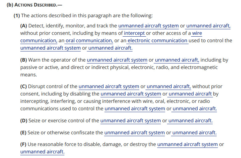Click "unmanned aircraft system" in paragraph (B)
This screenshot has height=158, width=241.
117,60
